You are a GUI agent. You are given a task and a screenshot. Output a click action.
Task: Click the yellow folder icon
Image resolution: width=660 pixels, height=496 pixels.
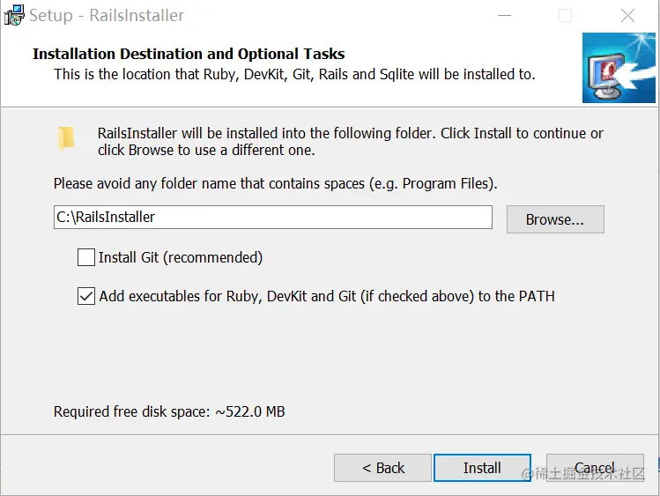click(x=66, y=137)
